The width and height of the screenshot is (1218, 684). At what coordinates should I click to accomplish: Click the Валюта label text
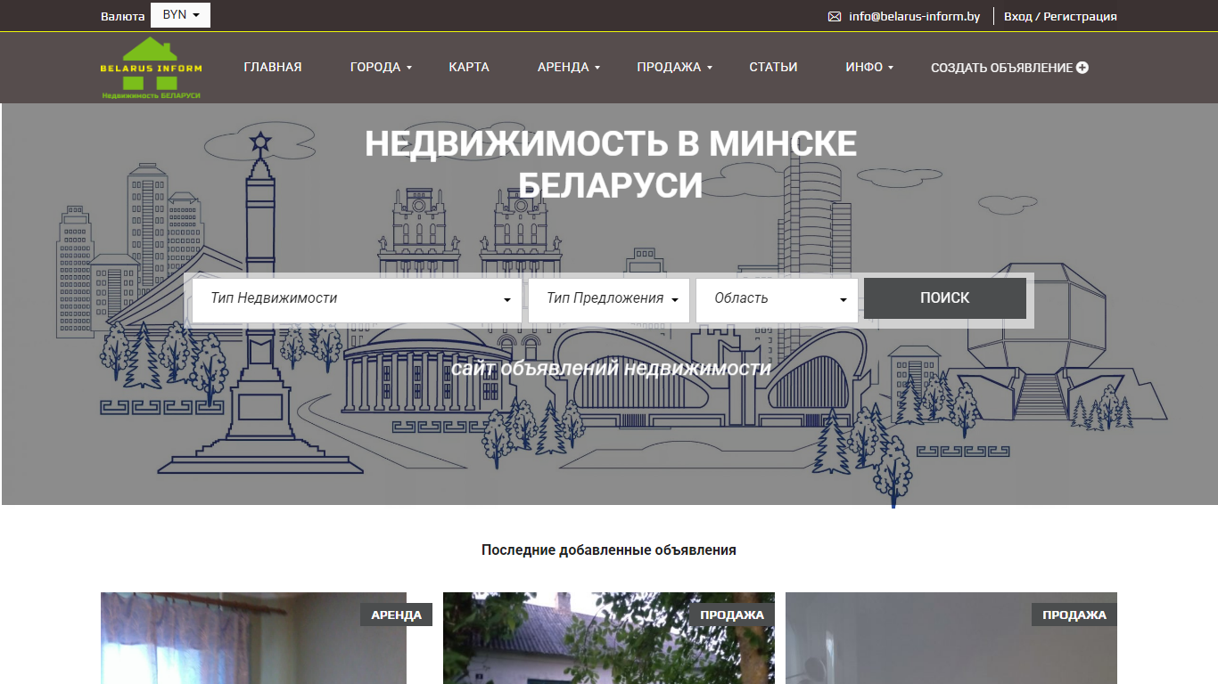123,16
